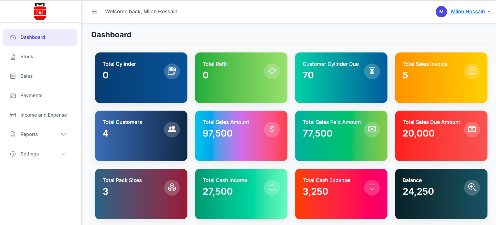Click the download arrow icon on Total Cash Expense
This screenshot has width=496, height=225.
point(372,187)
